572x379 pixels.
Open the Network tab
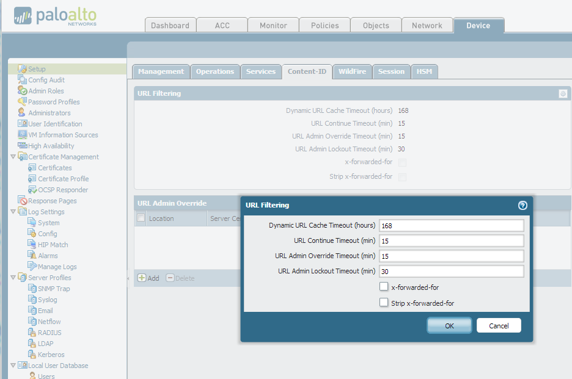[427, 25]
